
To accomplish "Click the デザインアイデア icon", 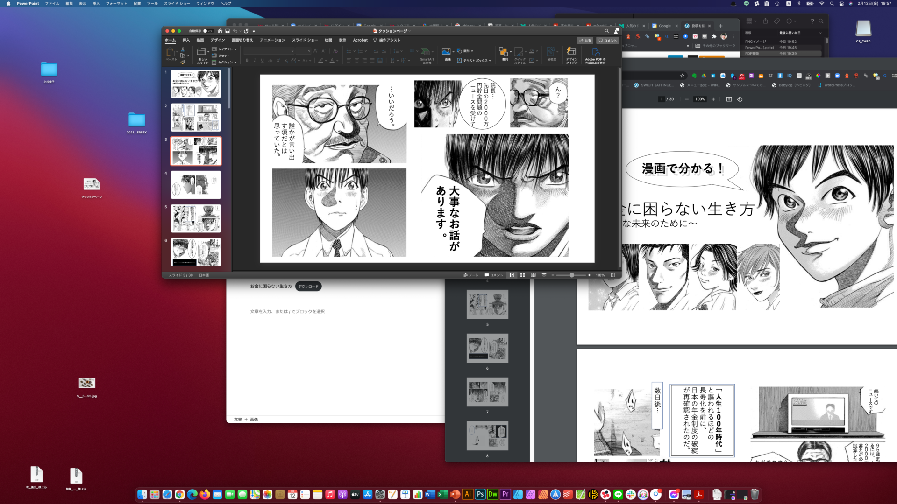I will coord(571,51).
